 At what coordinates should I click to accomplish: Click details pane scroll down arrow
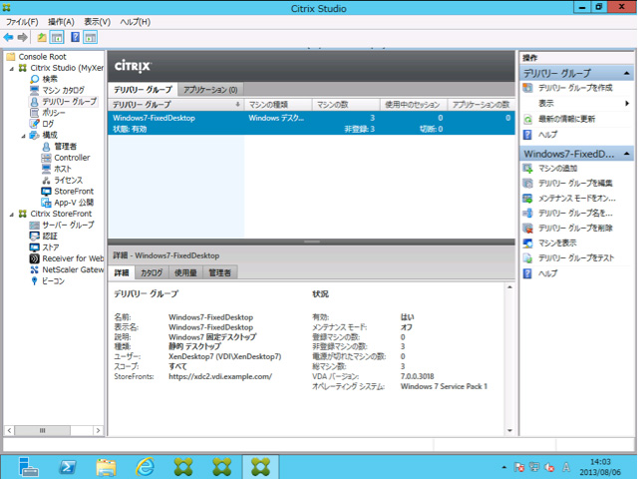pos(509,430)
